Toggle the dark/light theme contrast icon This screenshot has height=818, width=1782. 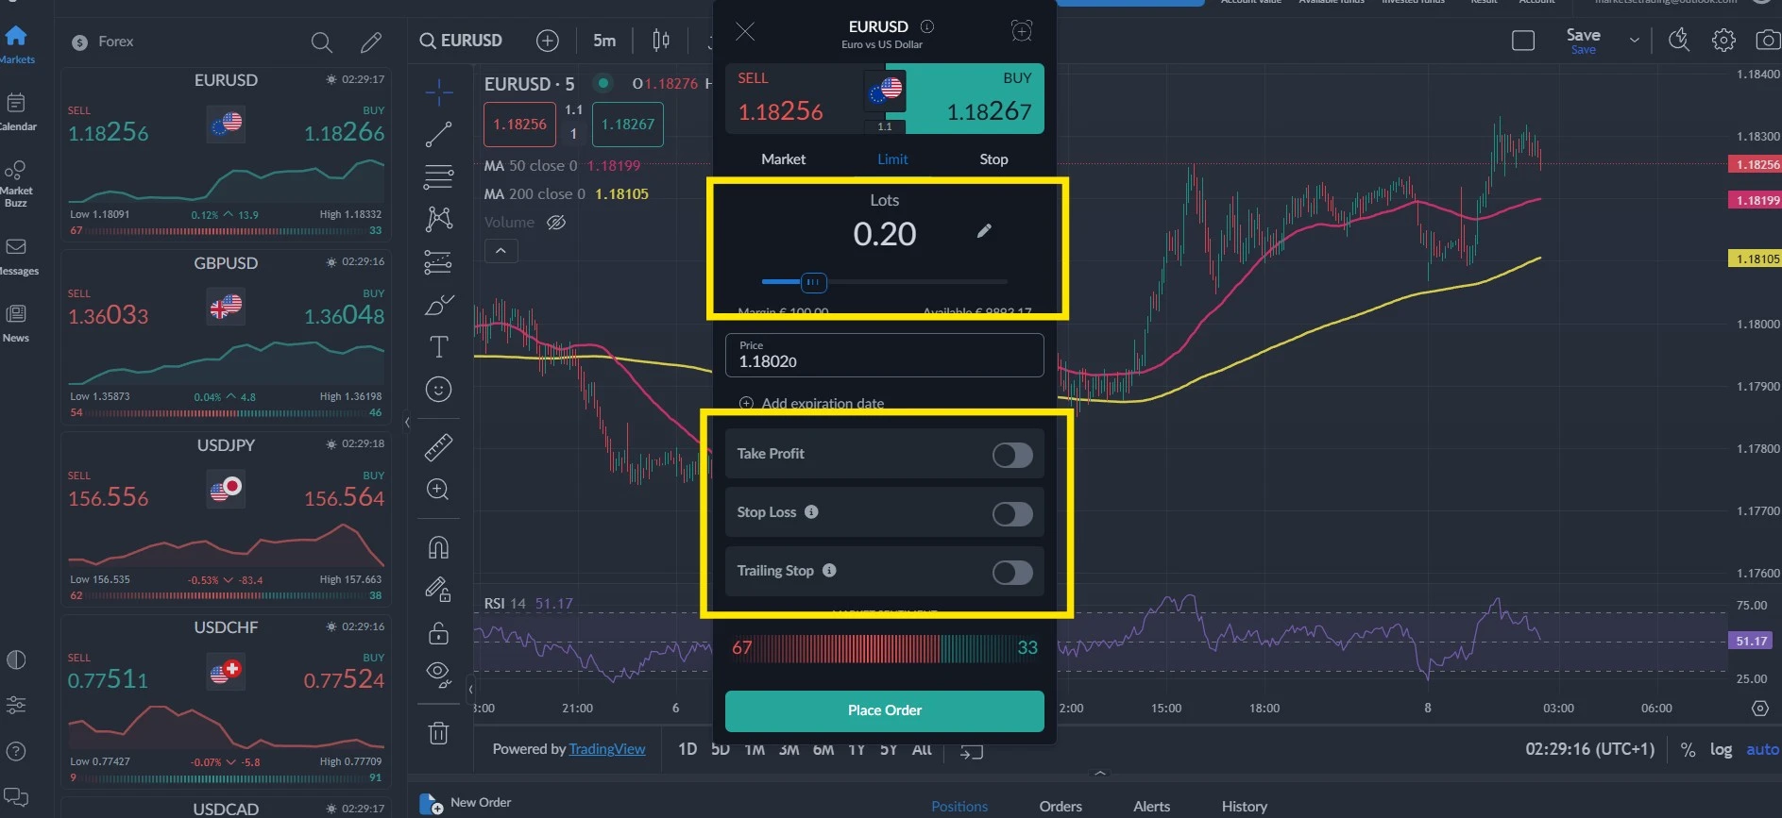[x=16, y=659]
